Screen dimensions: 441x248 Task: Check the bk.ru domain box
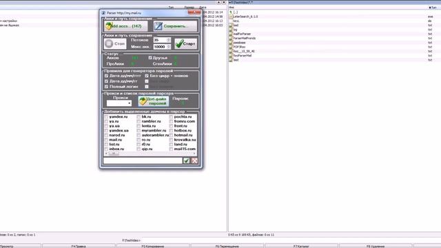click(139, 116)
